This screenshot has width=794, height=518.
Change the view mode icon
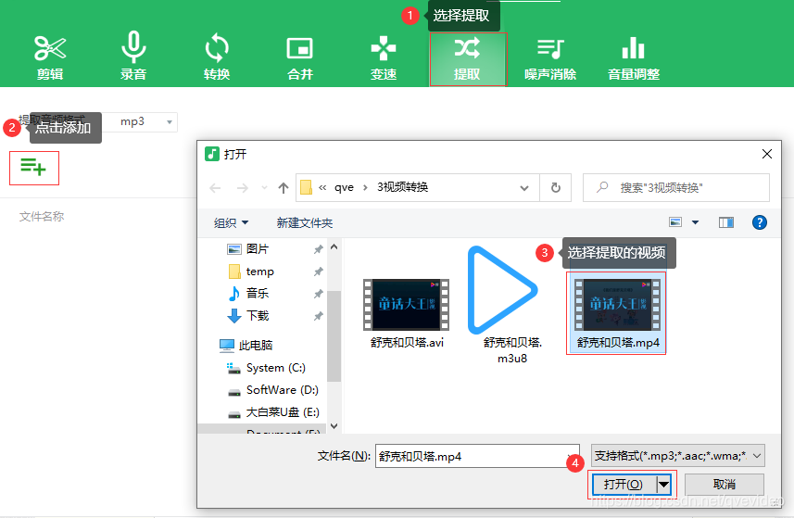675,222
